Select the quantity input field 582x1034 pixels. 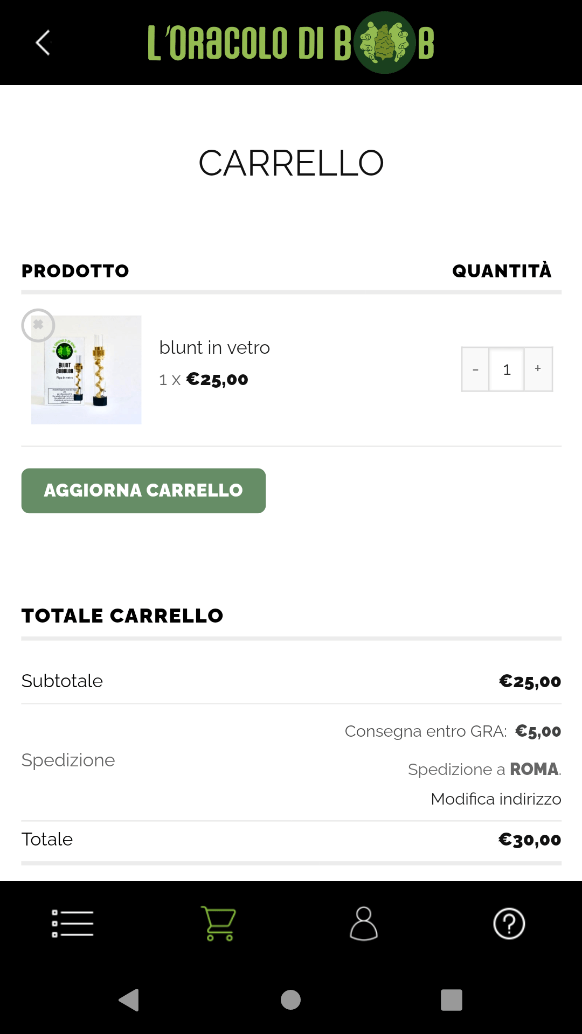pyautogui.click(x=507, y=369)
